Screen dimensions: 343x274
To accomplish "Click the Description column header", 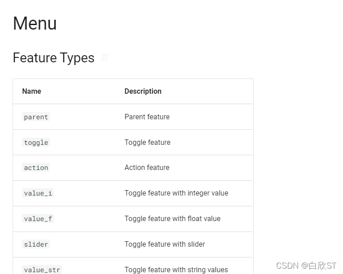I will pyautogui.click(x=143, y=91).
